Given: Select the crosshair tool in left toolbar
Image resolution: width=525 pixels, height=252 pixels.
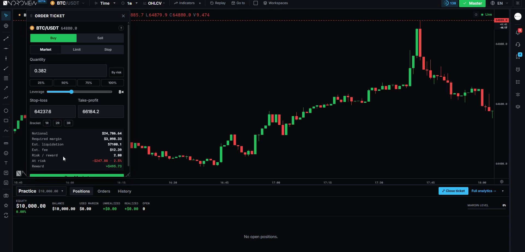Looking at the screenshot, I should [6, 26].
